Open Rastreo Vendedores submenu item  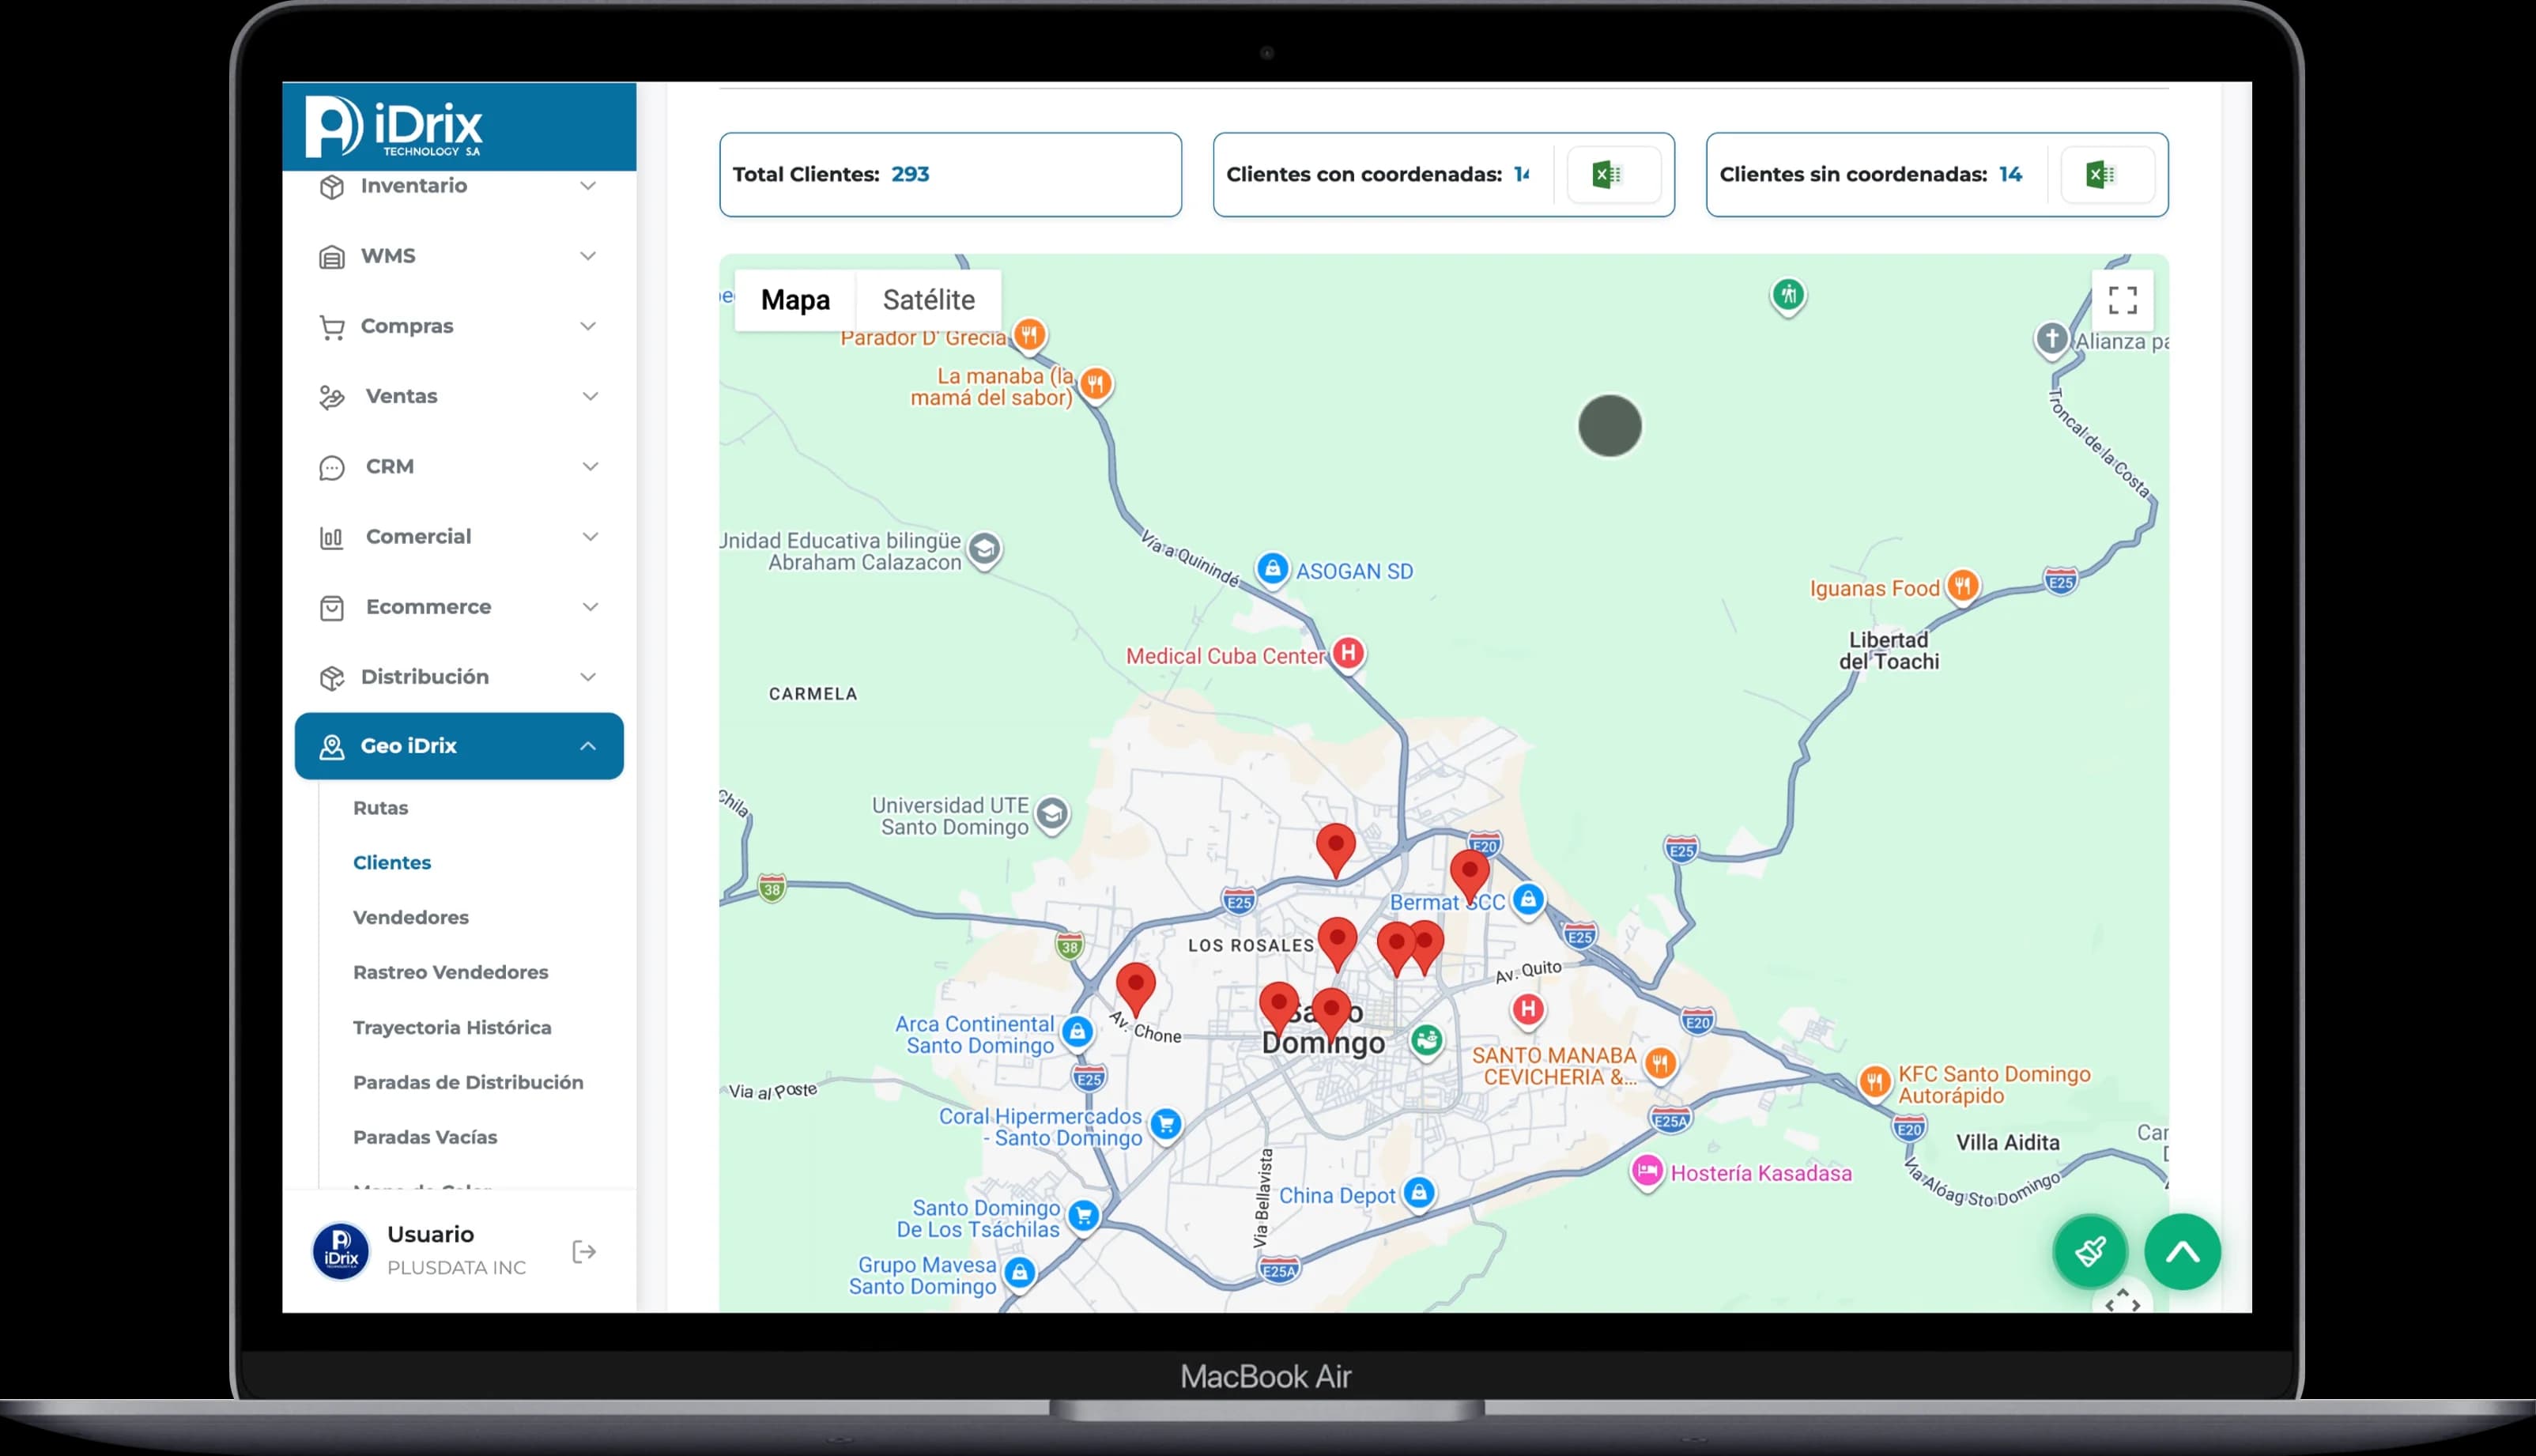coord(450,972)
